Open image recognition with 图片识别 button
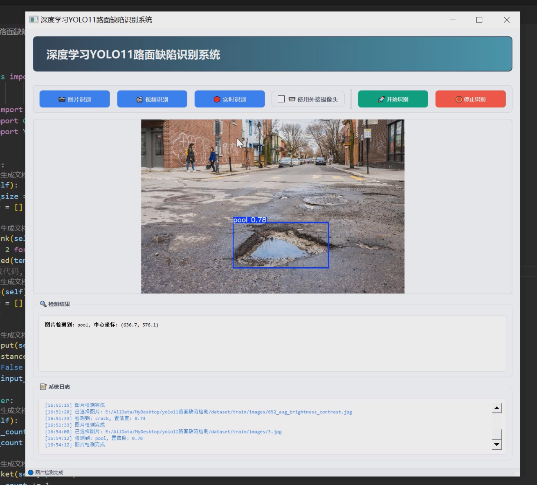Image resolution: width=537 pixels, height=485 pixels. coord(74,99)
